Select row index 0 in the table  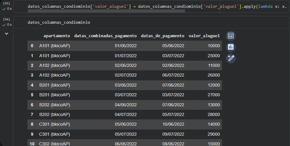tap(32, 46)
